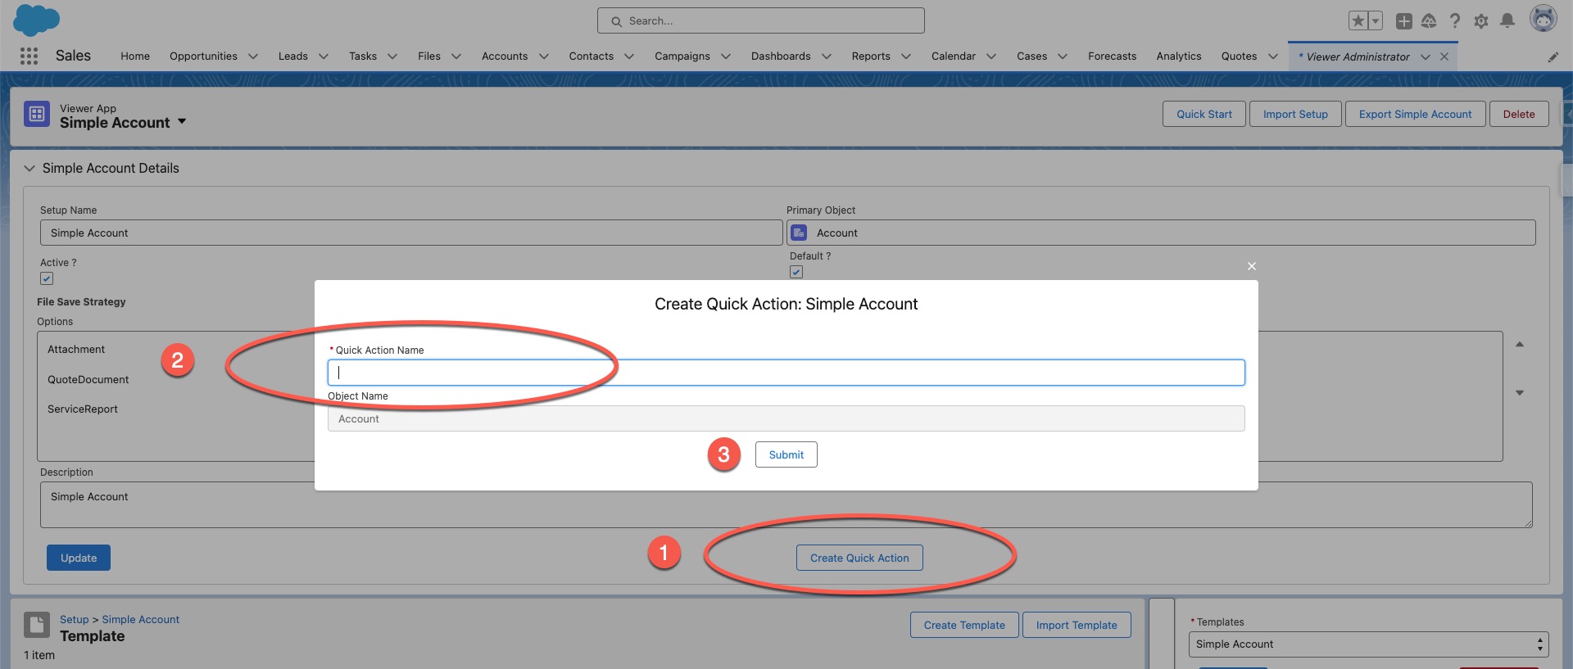Click the Account object icon in Primary Object
Viewport: 1573px width, 669px height.
tap(799, 233)
